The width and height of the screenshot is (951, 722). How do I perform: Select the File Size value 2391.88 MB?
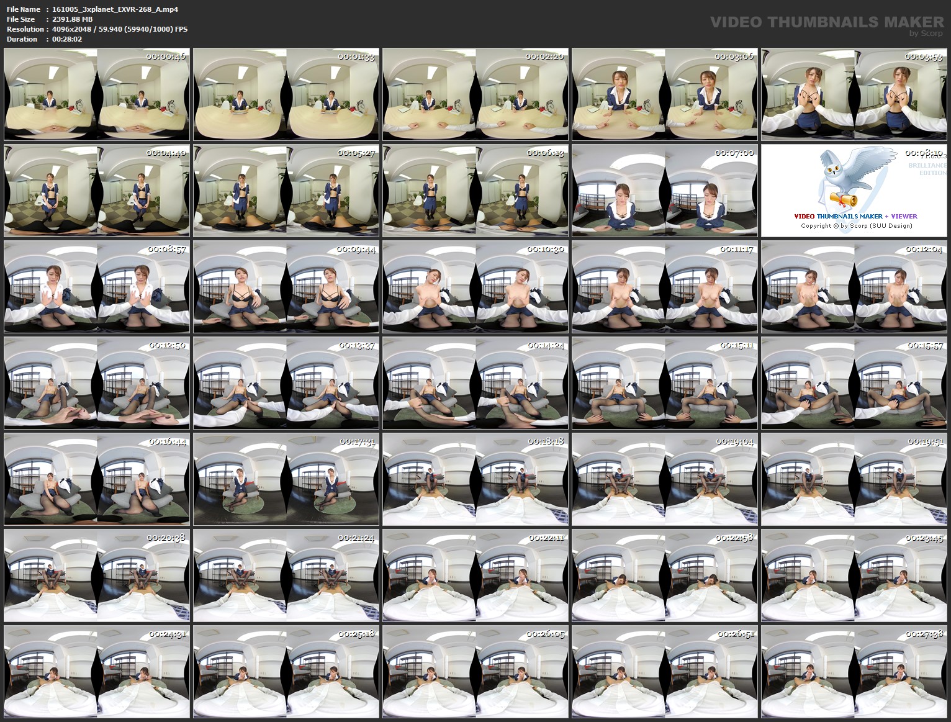pyautogui.click(x=72, y=19)
